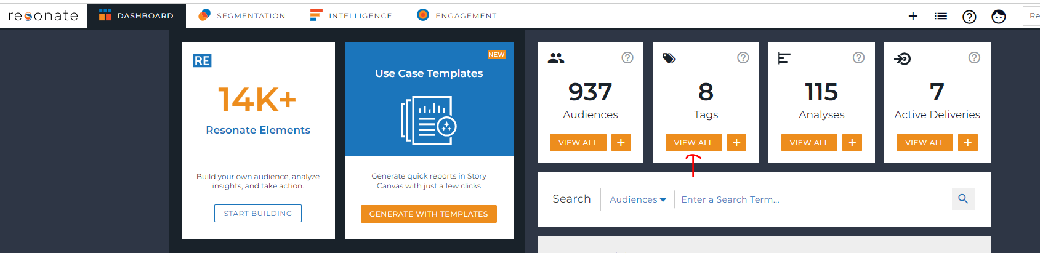Click the Use Case Templates title

[x=429, y=73]
